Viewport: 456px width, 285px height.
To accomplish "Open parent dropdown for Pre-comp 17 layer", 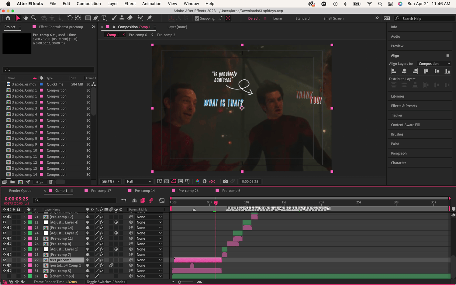I will pos(149,217).
